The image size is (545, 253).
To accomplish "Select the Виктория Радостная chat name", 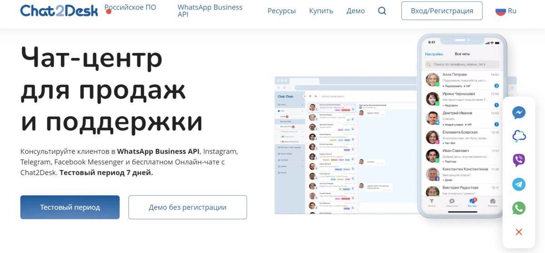I will 460,188.
